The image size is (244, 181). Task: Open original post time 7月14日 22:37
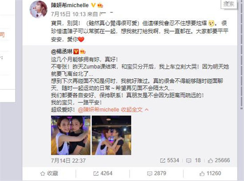(x=68, y=161)
